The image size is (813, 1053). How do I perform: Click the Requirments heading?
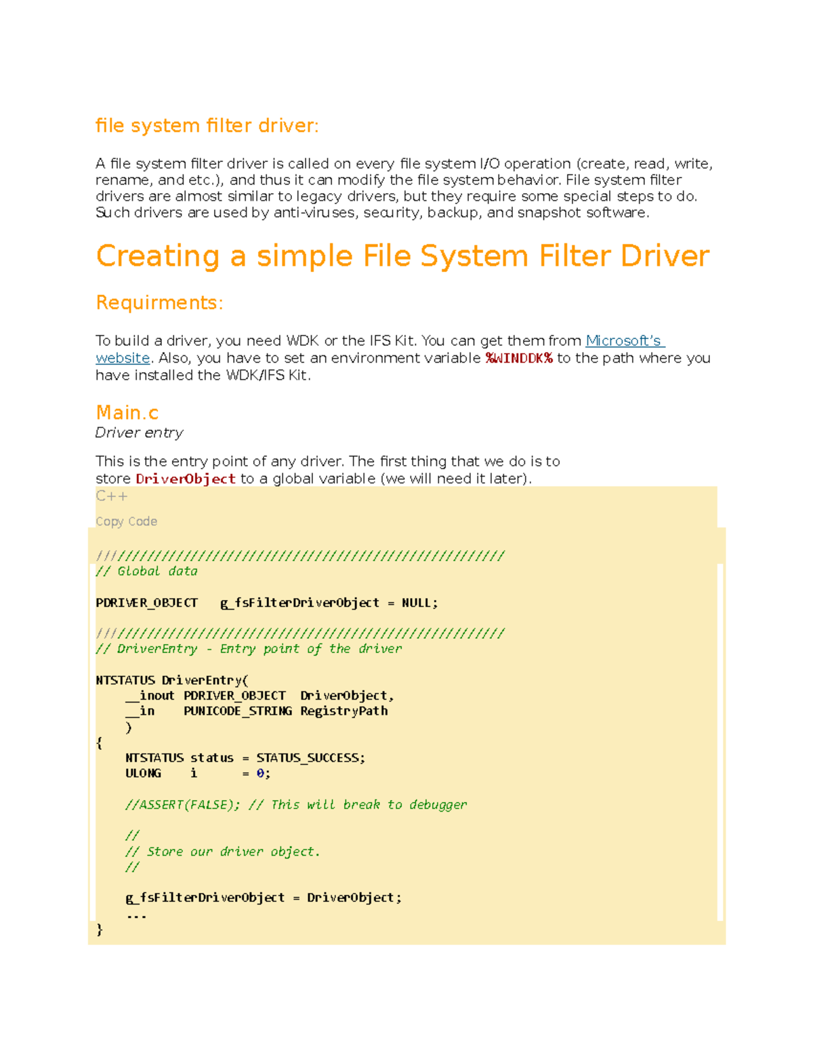pyautogui.click(x=159, y=302)
